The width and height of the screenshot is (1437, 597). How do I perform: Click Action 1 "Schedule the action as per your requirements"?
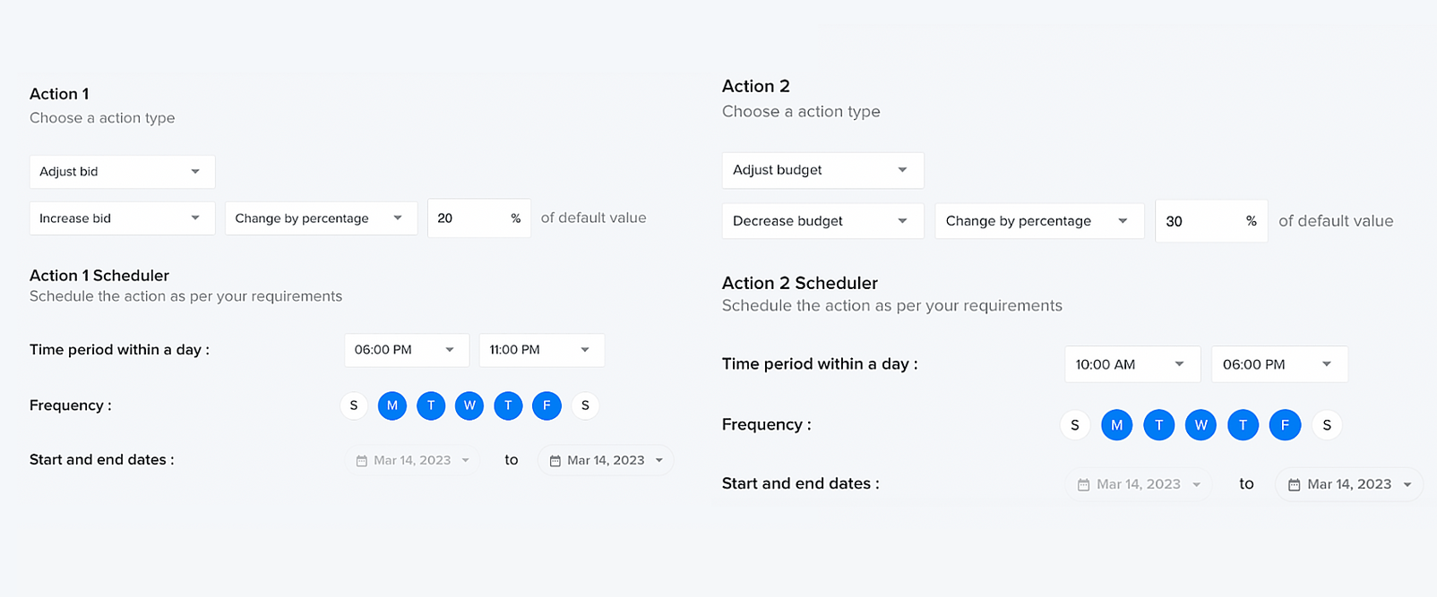(x=185, y=296)
